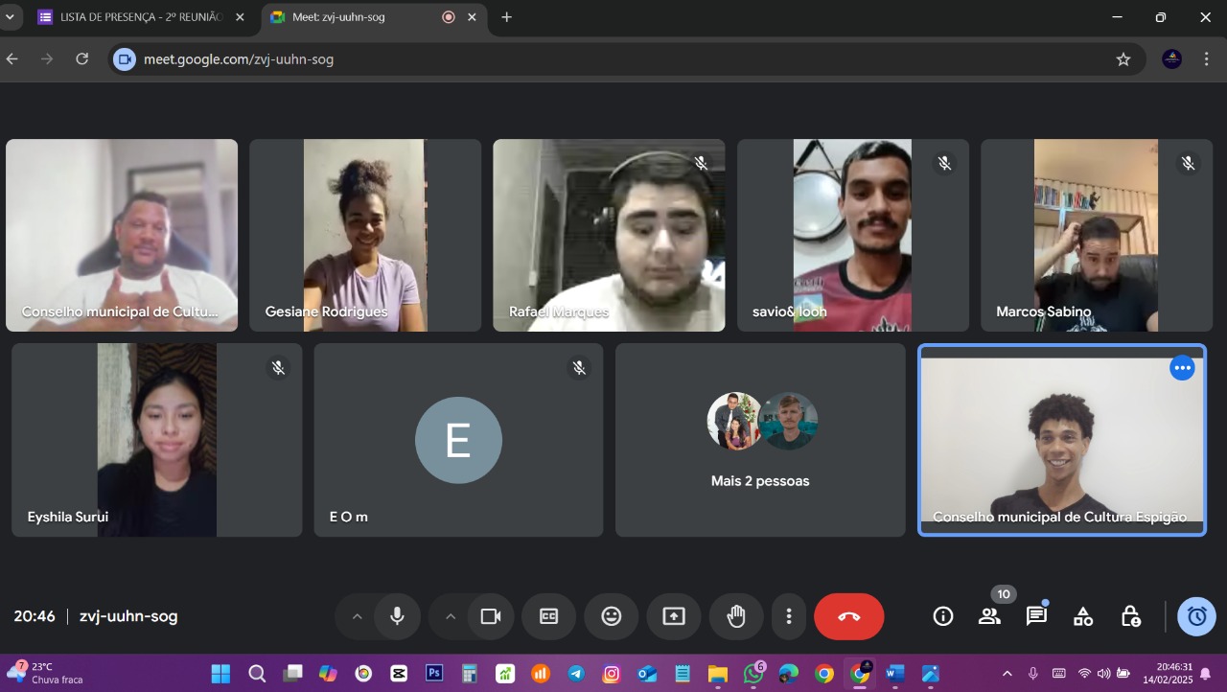
Task: Go back in browser history
Action: [12, 59]
